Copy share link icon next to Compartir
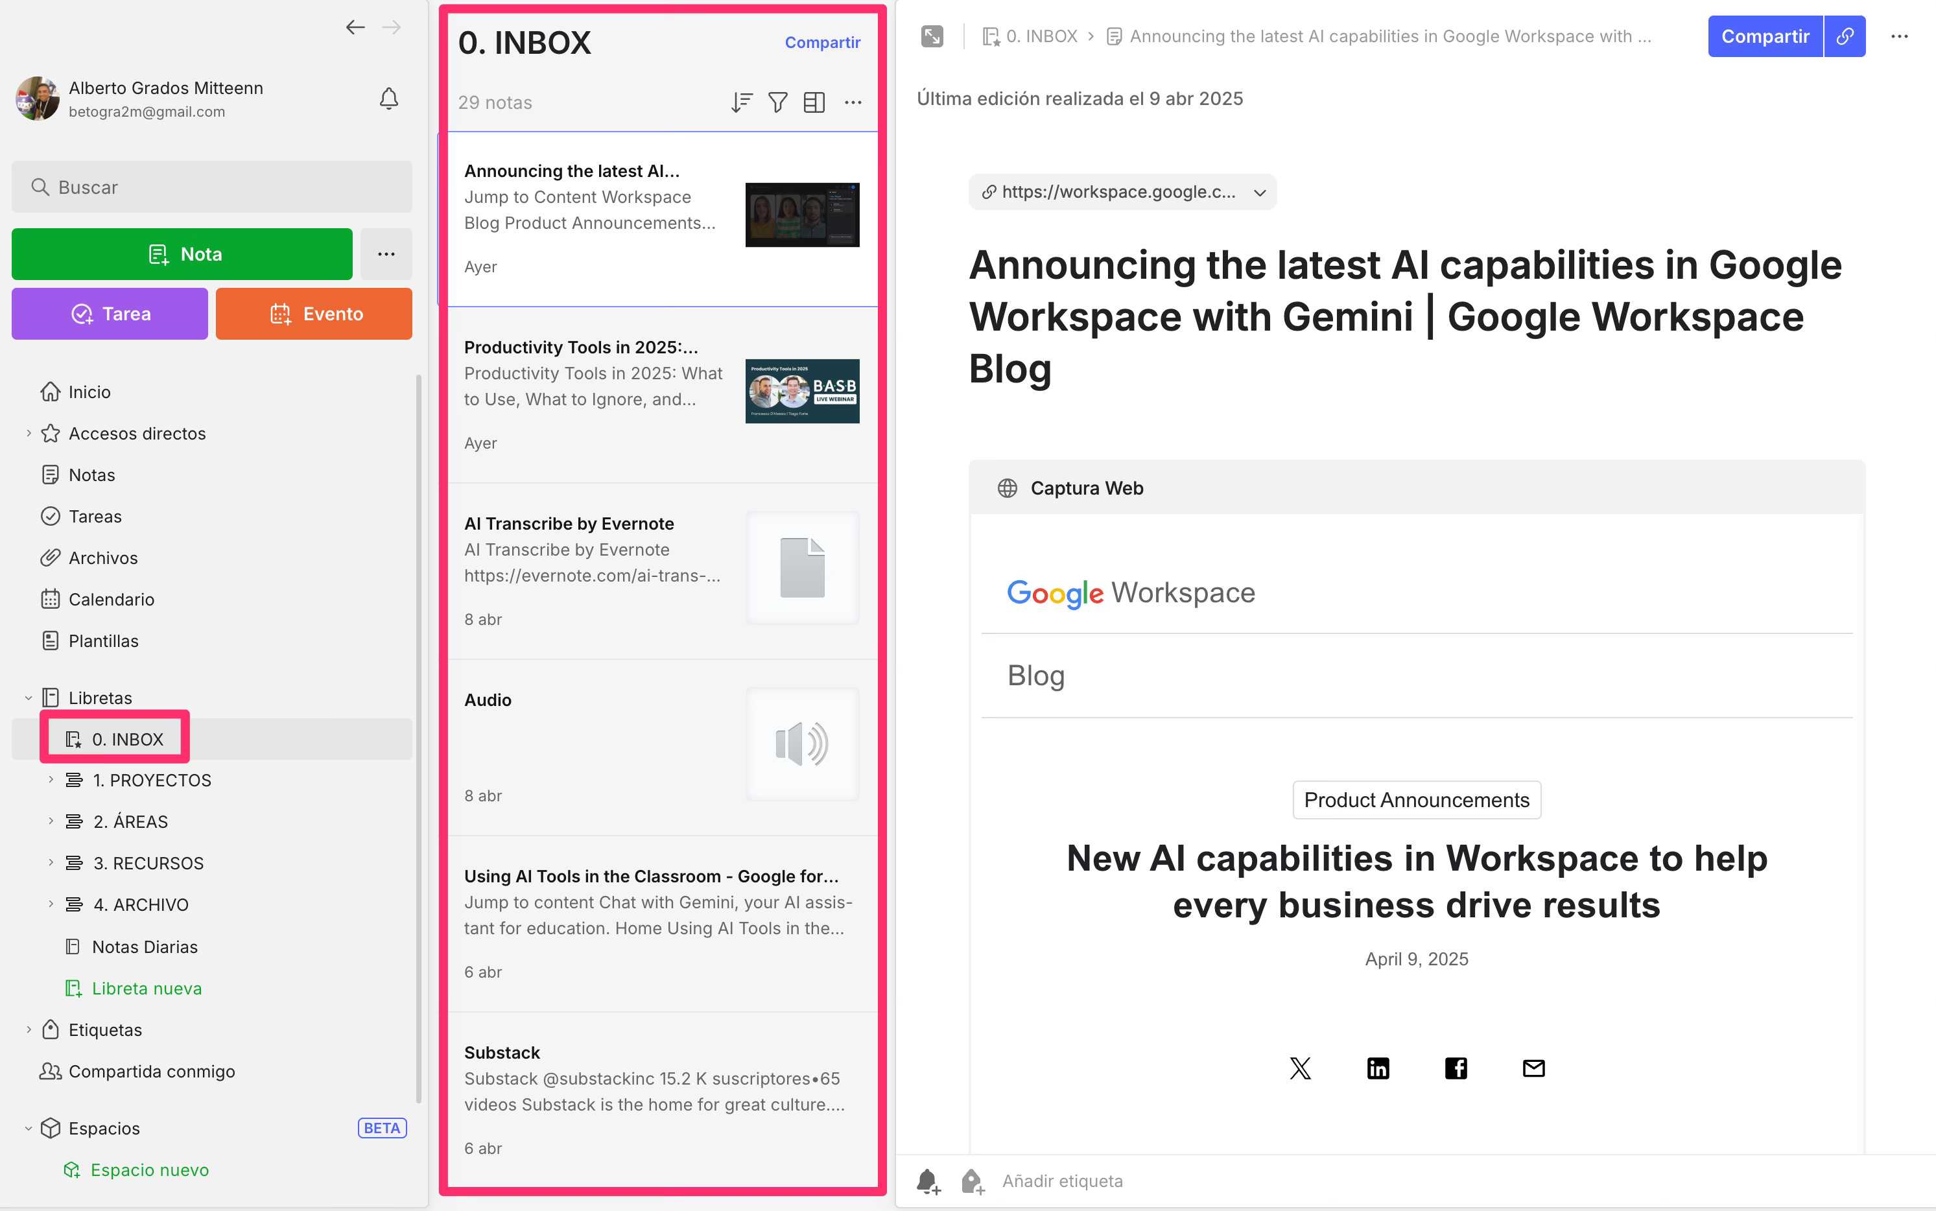The width and height of the screenshot is (1936, 1211). pos(1845,36)
